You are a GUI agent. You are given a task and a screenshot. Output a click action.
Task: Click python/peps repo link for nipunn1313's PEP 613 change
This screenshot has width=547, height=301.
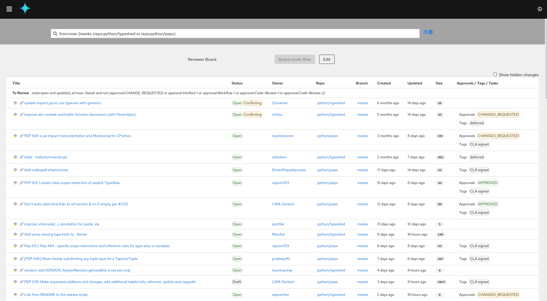click(327, 183)
